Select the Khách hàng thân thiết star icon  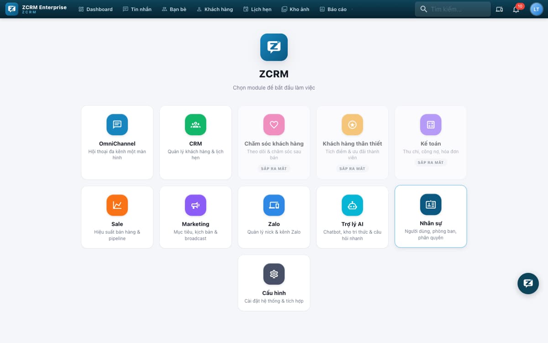[x=352, y=124]
